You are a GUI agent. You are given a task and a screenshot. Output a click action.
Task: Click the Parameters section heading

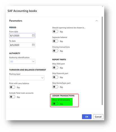coord(16,21)
